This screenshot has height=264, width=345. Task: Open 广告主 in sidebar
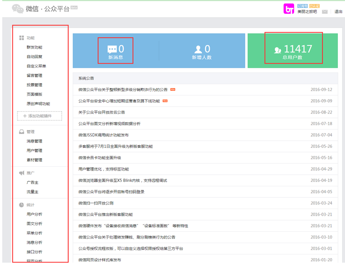33,182
